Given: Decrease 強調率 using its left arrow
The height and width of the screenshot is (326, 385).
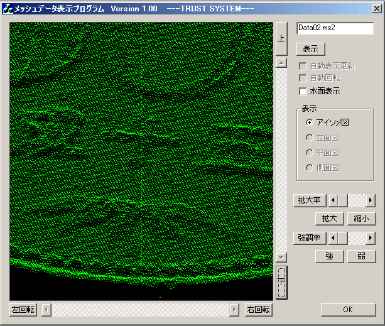Looking at the screenshot, I should coord(333,238).
